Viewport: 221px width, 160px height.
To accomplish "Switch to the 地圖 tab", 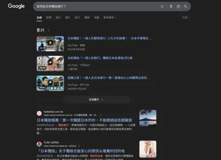I will click(x=96, y=18).
